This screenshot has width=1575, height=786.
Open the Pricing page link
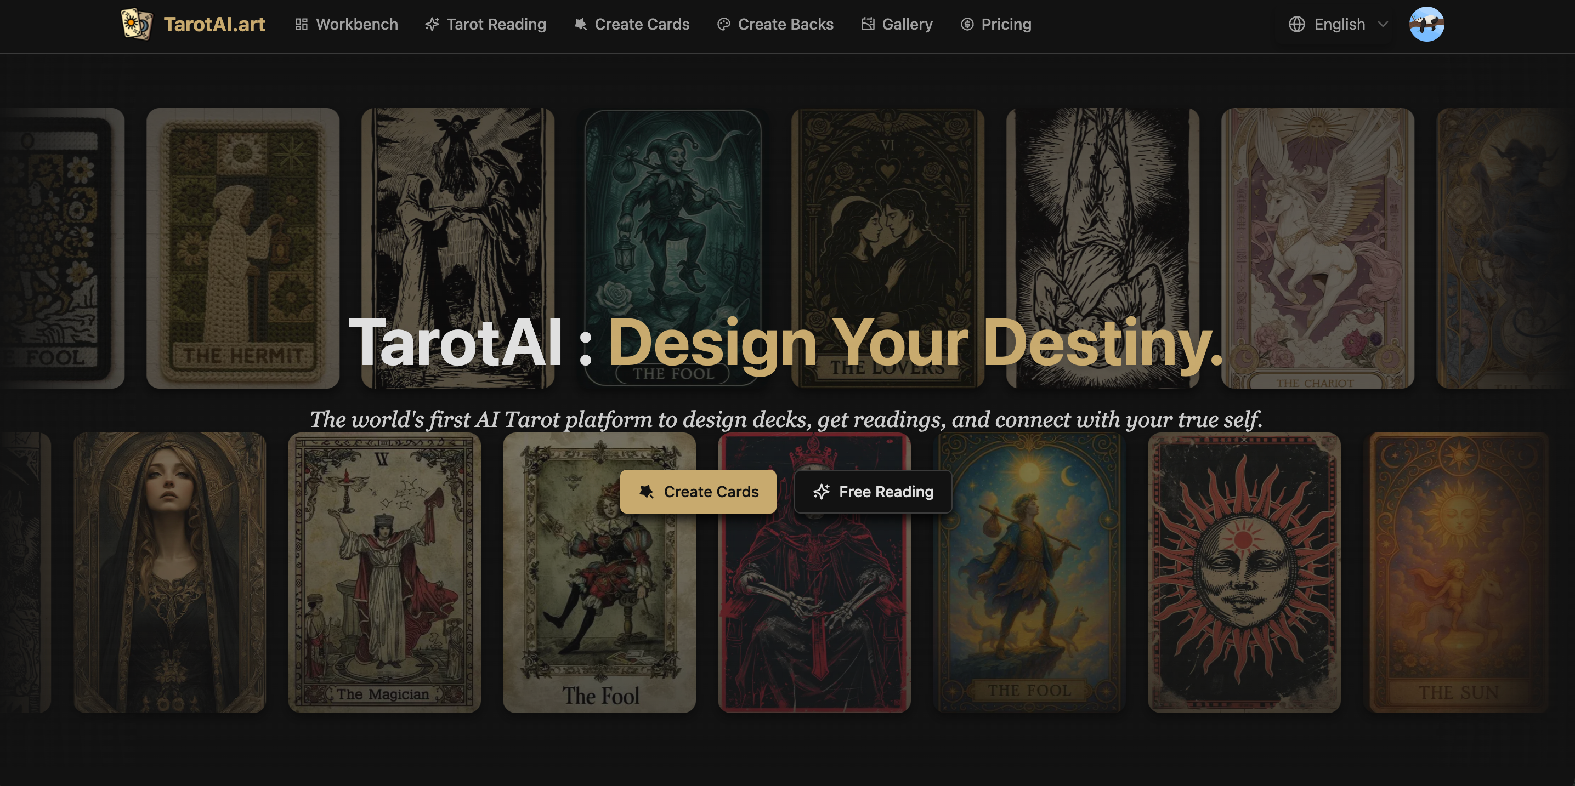pos(1006,25)
